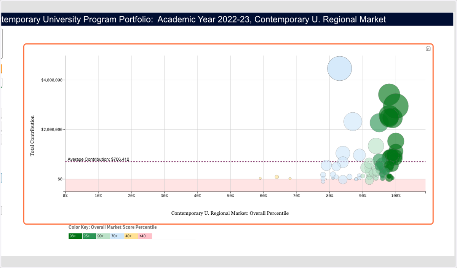The height and width of the screenshot is (268, 457).
Task: Click the light blue bubble near 89% below $1M
Action: [359, 155]
